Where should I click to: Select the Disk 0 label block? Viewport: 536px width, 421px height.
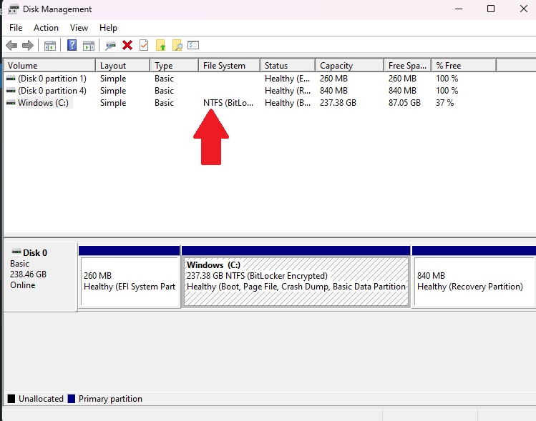coord(40,277)
